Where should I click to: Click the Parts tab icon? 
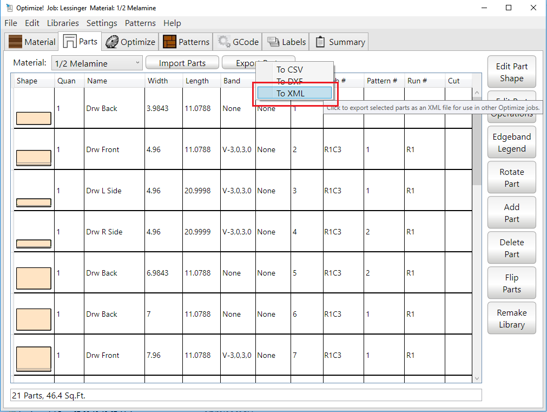click(70, 41)
